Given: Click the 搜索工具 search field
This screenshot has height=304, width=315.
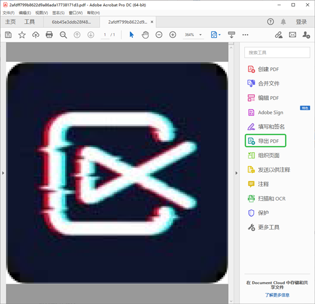Looking at the screenshot, I should [277, 53].
